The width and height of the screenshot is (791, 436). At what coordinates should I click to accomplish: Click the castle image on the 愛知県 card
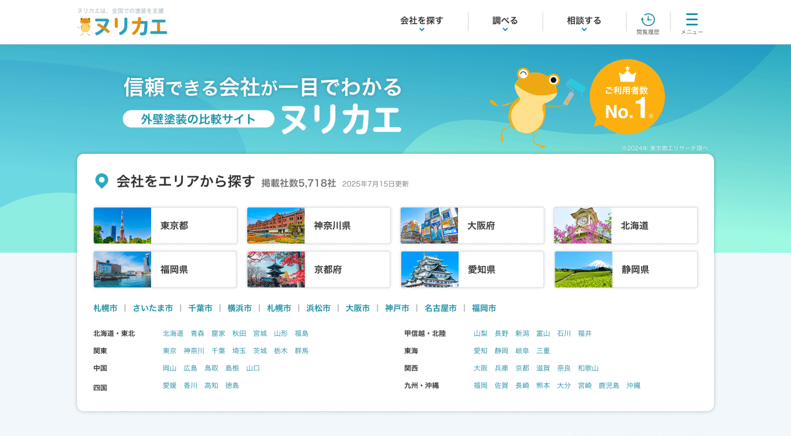pos(429,269)
